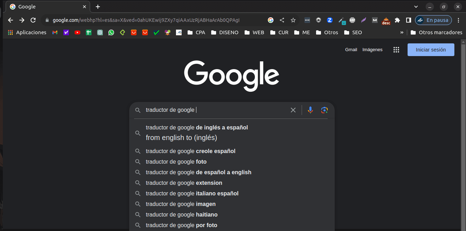
Task: Select suggestion 'creole español'
Action: click(232, 151)
